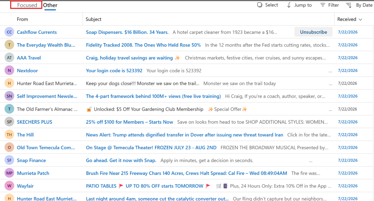This screenshot has height=201, width=374.
Task: Open more options on Keep your dogs close row
Action: click(x=330, y=84)
